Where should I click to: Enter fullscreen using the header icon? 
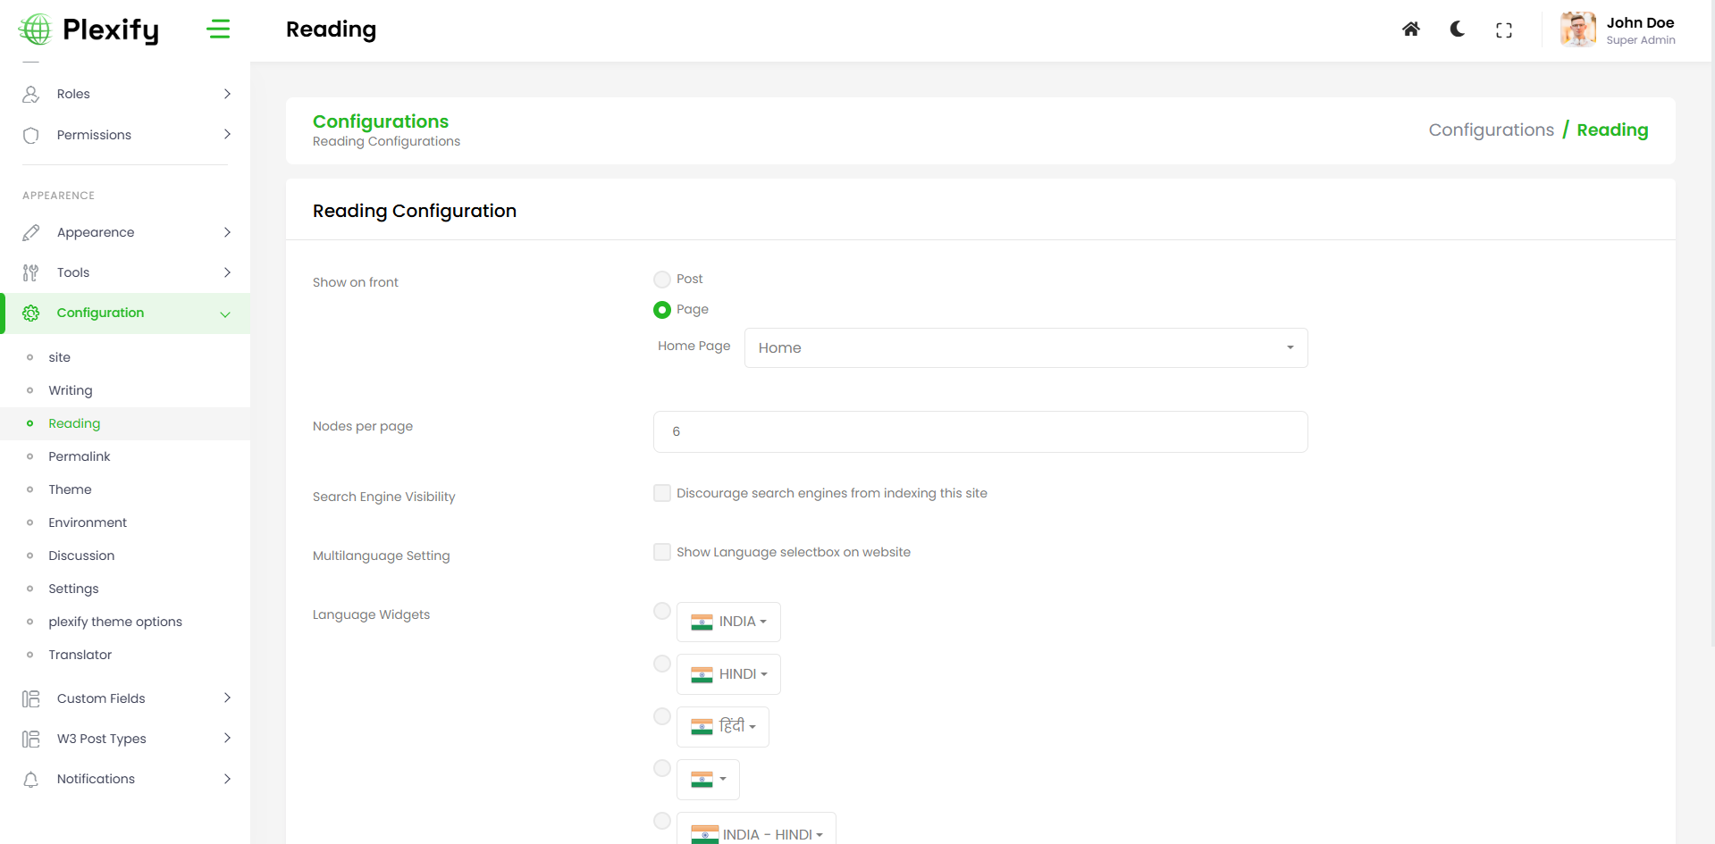(x=1503, y=30)
